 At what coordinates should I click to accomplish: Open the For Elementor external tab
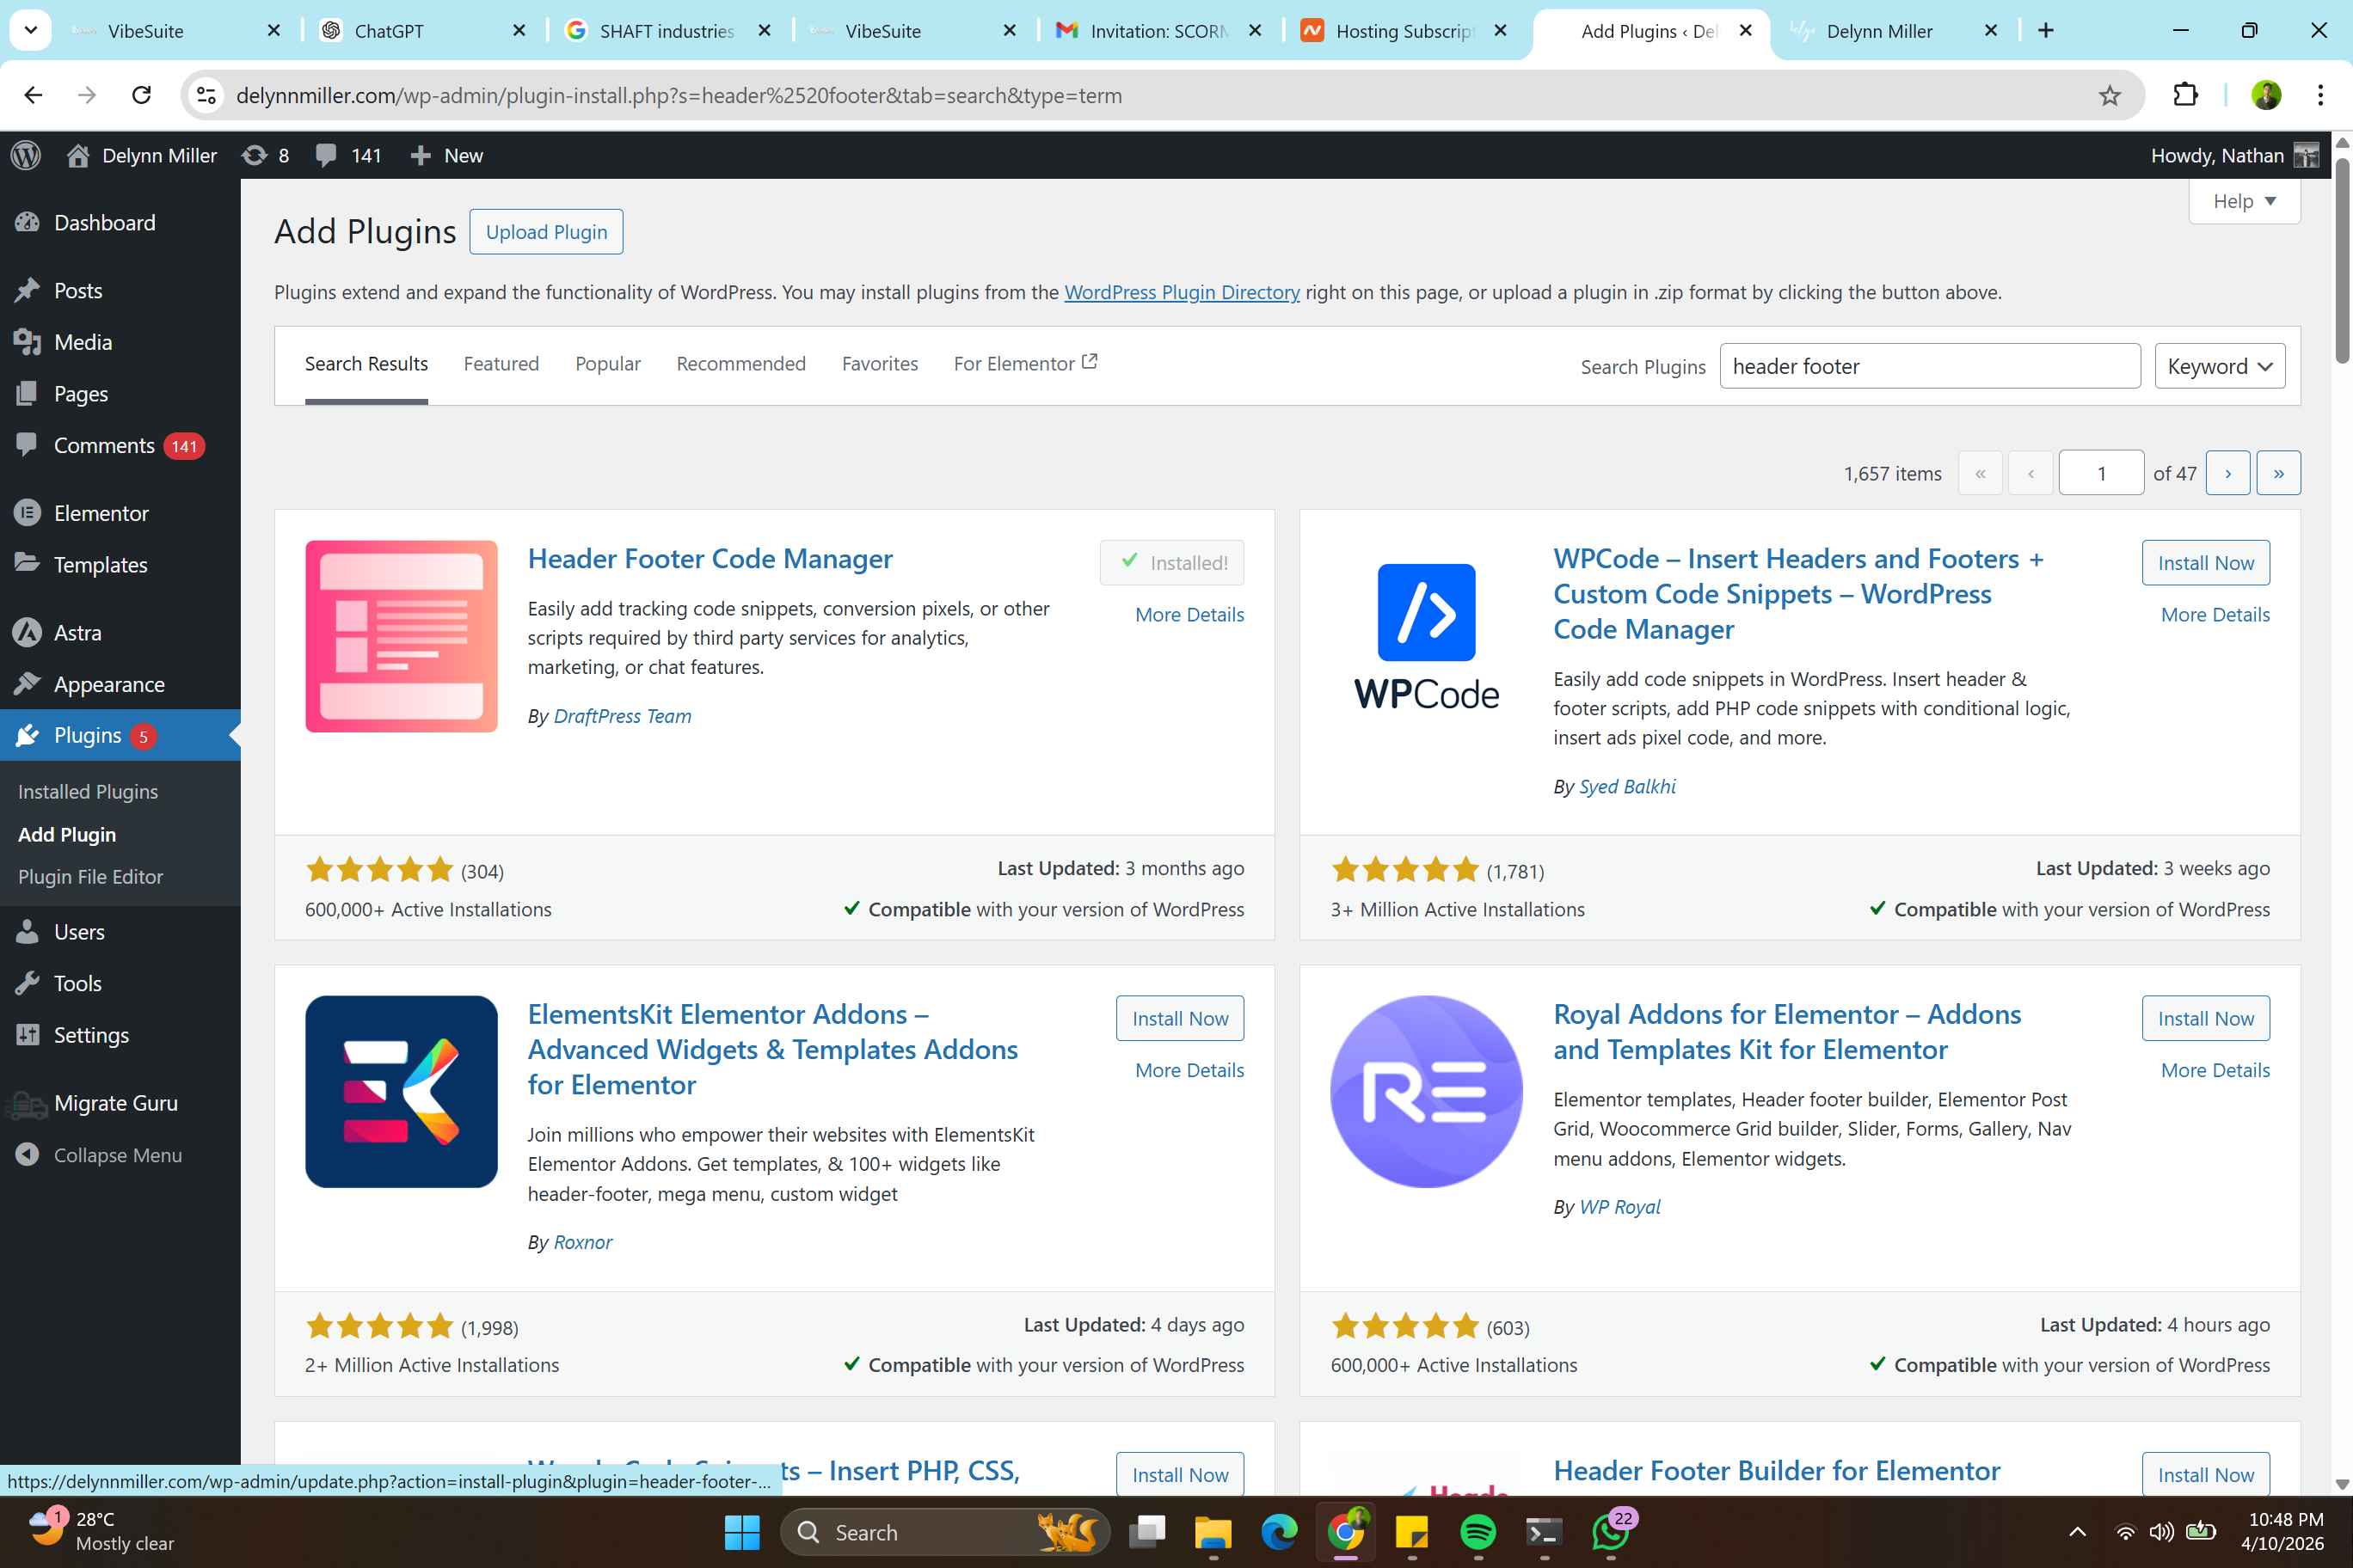(1024, 364)
